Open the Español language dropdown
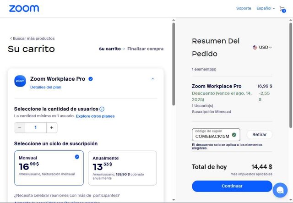Screen dimensions: 293x203 coord(266,8)
